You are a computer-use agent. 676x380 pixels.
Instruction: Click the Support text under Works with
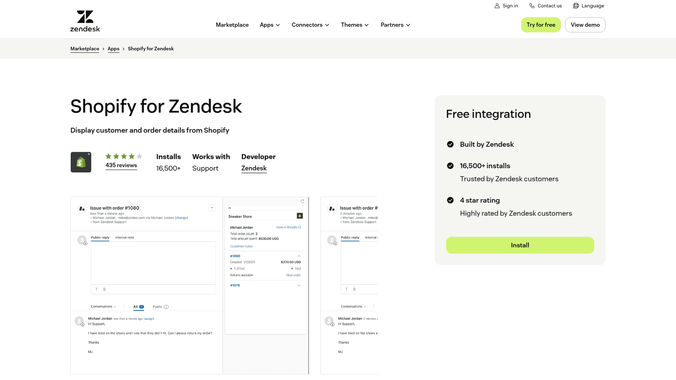pyautogui.click(x=205, y=168)
